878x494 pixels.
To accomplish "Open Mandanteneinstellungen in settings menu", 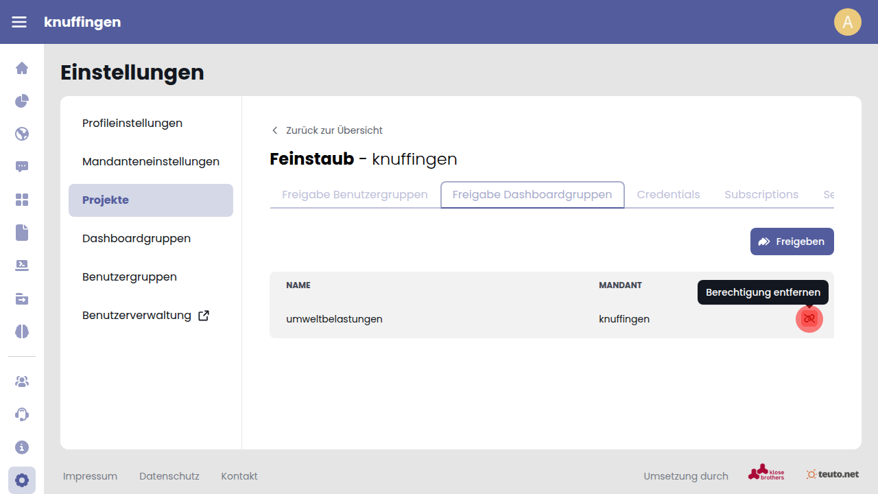I will coord(151,162).
